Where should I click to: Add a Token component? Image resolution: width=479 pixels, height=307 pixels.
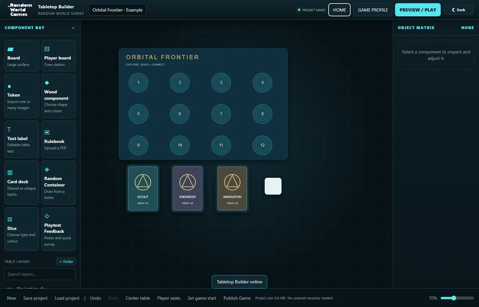tap(22, 96)
